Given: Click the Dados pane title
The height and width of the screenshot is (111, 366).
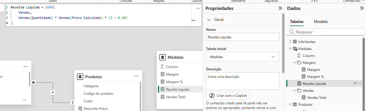Looking at the screenshot, I should (x=294, y=8).
